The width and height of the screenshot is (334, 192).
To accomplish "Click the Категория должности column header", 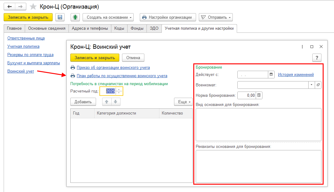I will (x=127, y=113).
